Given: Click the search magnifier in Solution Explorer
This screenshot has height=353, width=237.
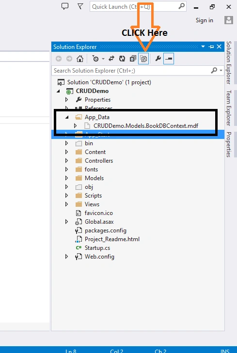Looking at the screenshot, I should [x=214, y=71].
